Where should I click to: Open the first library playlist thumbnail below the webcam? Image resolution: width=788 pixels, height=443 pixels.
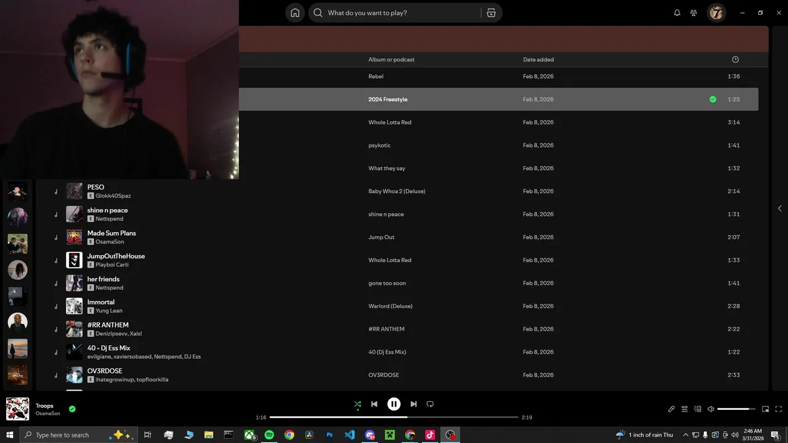coord(17,191)
